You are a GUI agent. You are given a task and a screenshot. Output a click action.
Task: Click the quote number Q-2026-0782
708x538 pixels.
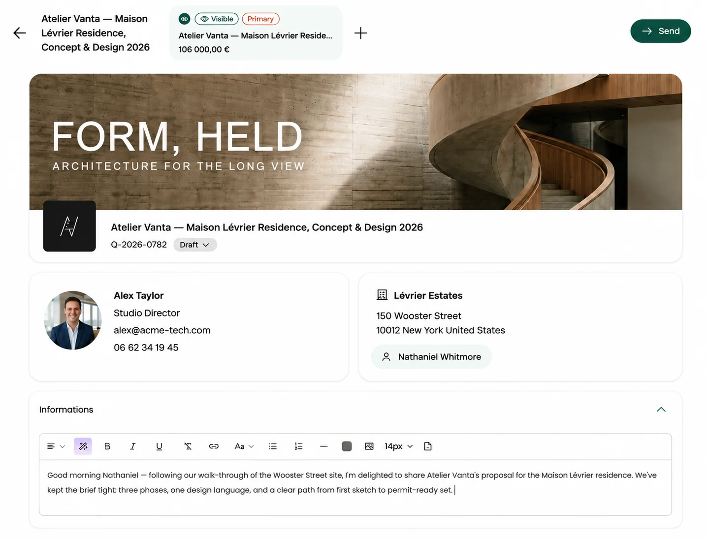click(x=139, y=245)
